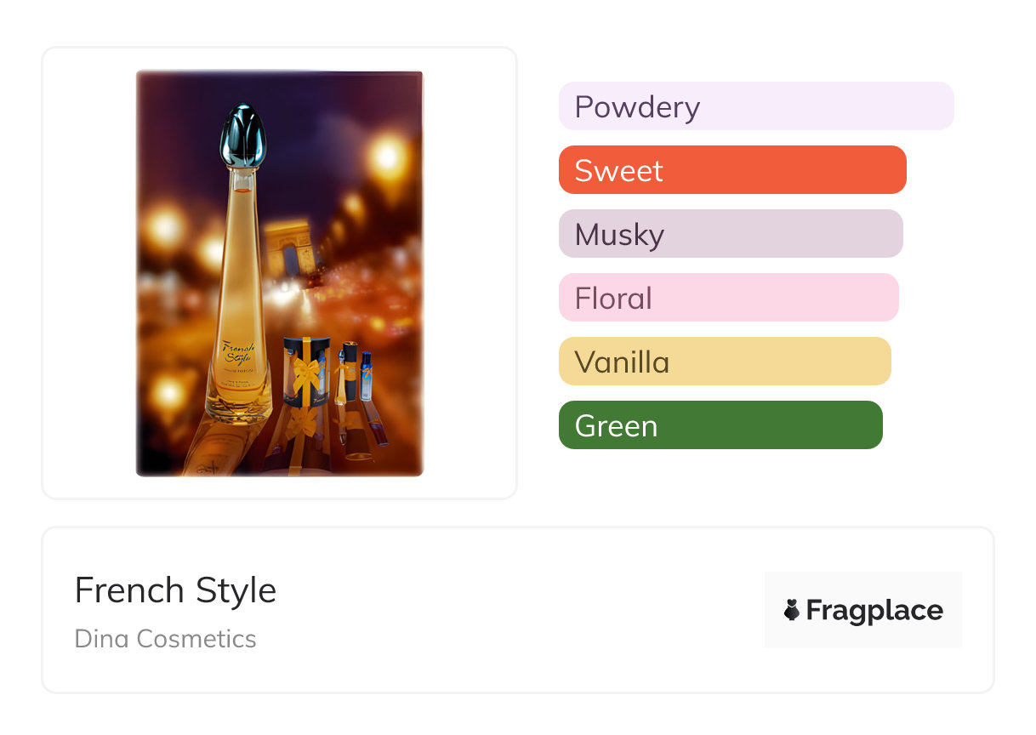The width and height of the screenshot is (1036, 735).
Task: Select the Powdery accord bar
Action: [x=755, y=106]
